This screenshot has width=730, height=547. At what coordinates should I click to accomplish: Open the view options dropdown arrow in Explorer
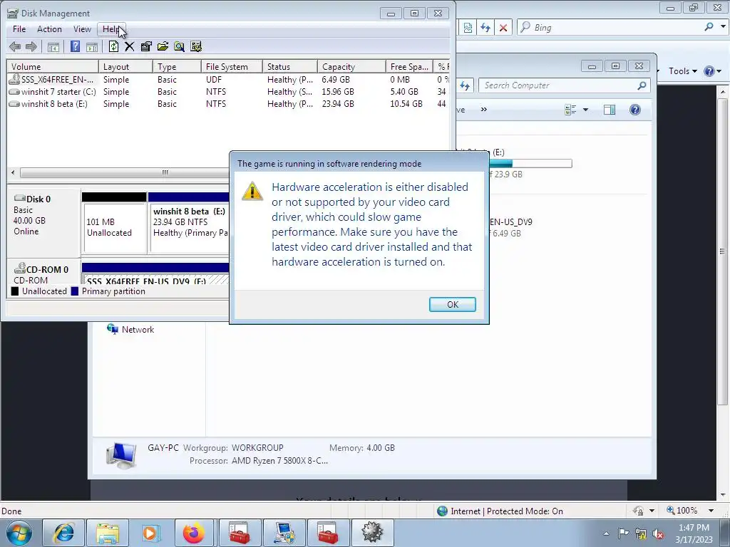586,110
